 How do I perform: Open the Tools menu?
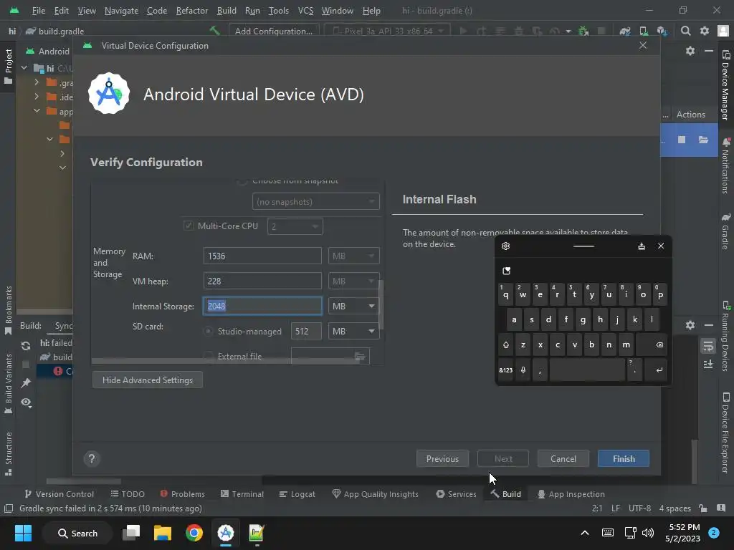[x=279, y=10]
